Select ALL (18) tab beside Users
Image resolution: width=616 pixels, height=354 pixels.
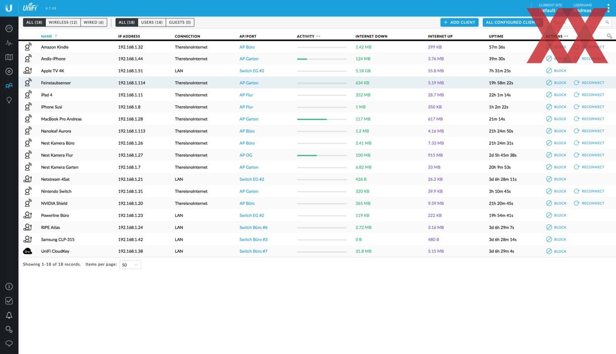click(x=127, y=22)
